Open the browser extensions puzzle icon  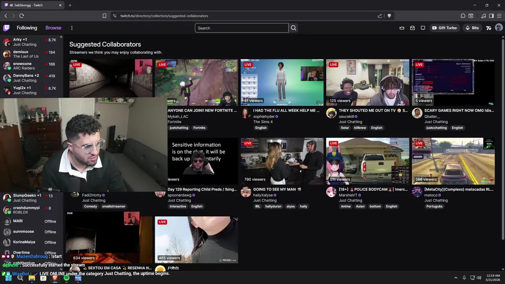463,16
